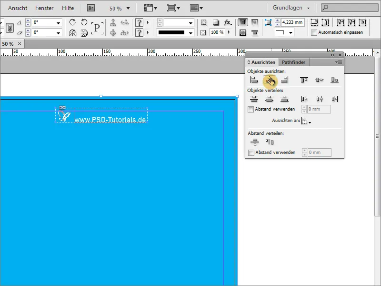Distribute objects by top edges
The width and height of the screenshot is (381, 286).
(254, 99)
